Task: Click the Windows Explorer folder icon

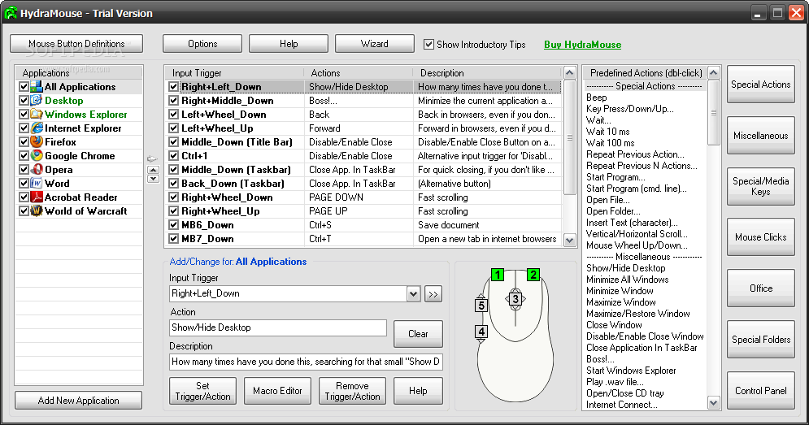Action: (36, 114)
